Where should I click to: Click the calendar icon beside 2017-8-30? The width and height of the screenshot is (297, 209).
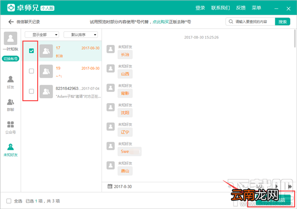click(x=110, y=186)
